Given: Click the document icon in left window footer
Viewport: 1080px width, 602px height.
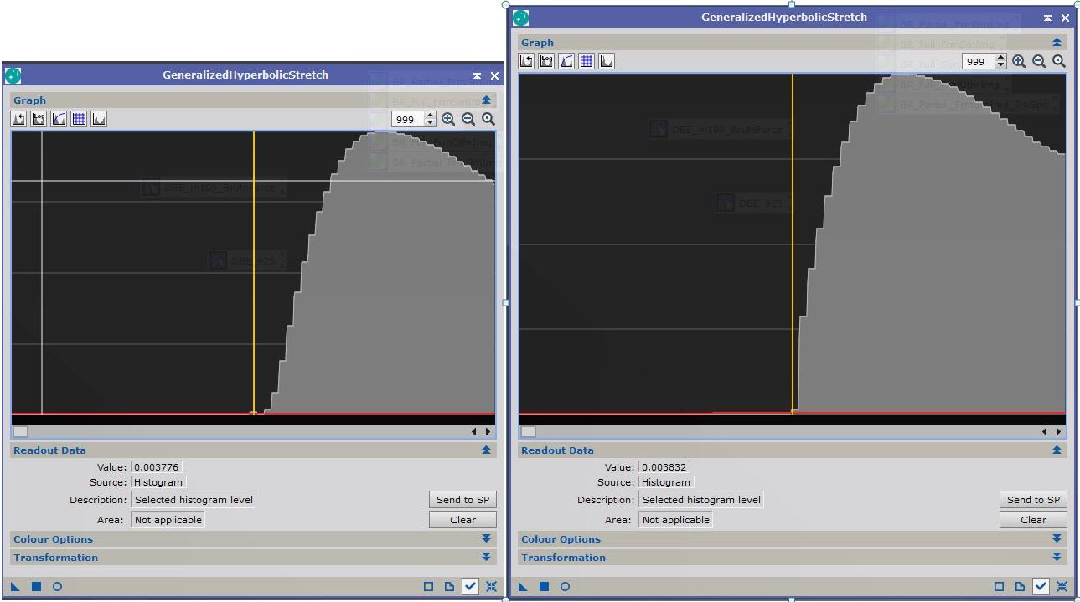Looking at the screenshot, I should coord(449,587).
